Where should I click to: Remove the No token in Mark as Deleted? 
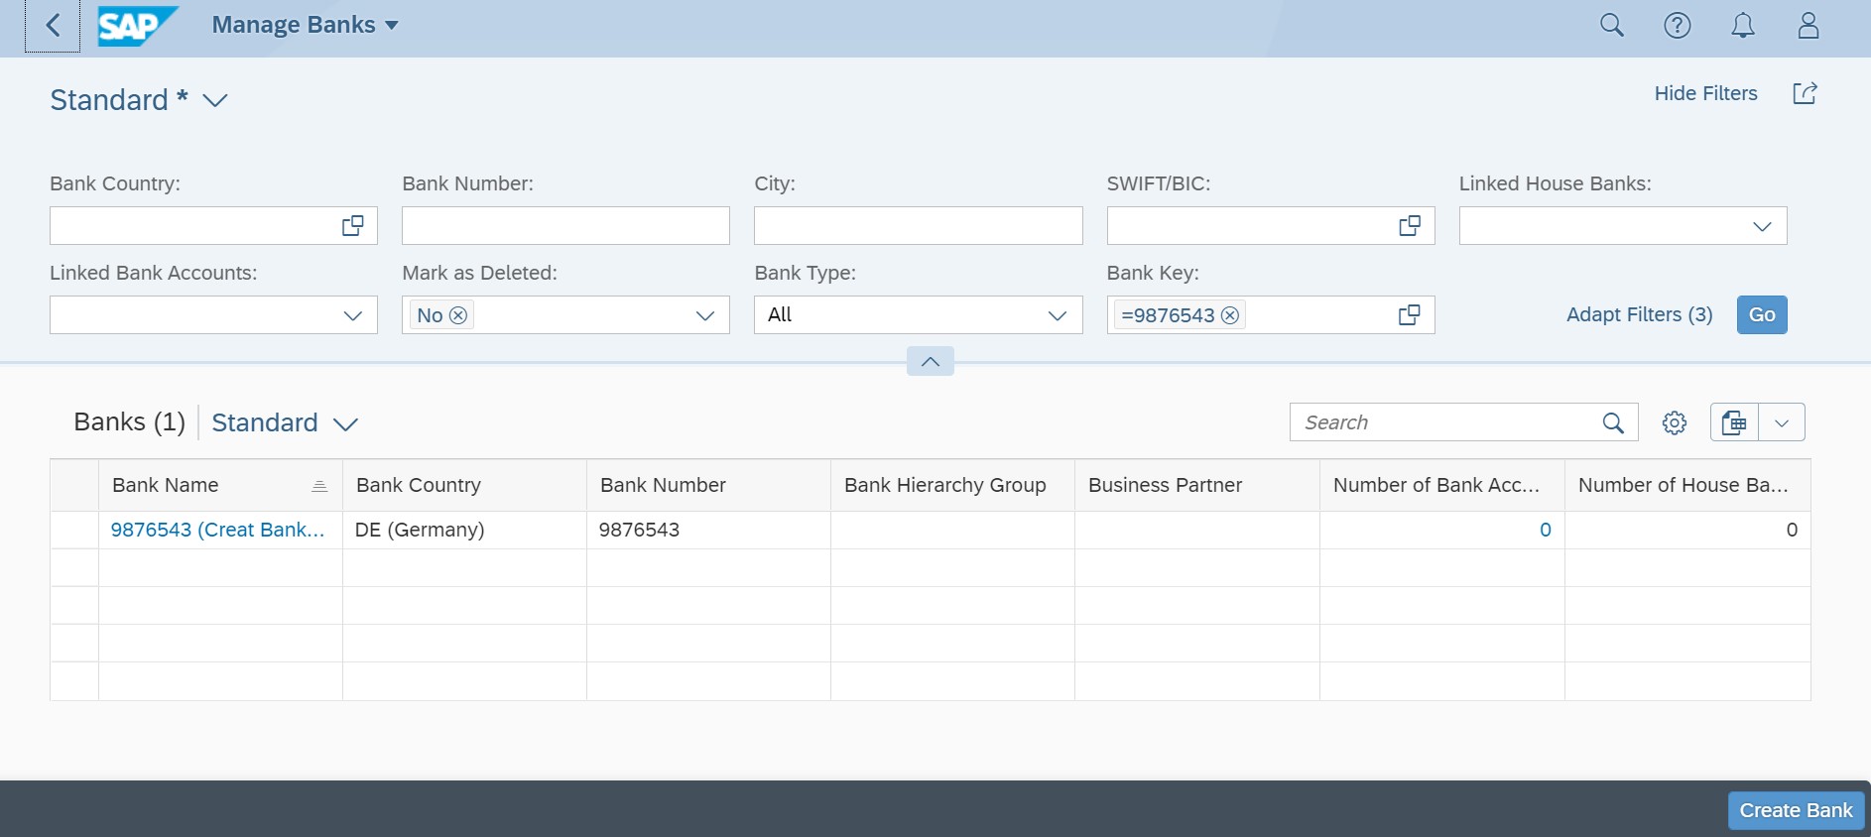(458, 315)
